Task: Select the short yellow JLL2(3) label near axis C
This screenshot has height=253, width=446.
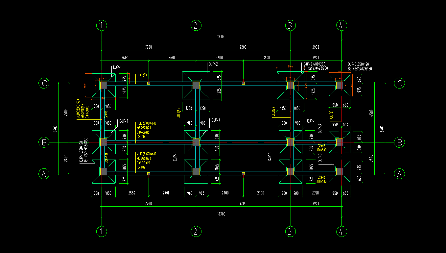Action: [x=142, y=75]
